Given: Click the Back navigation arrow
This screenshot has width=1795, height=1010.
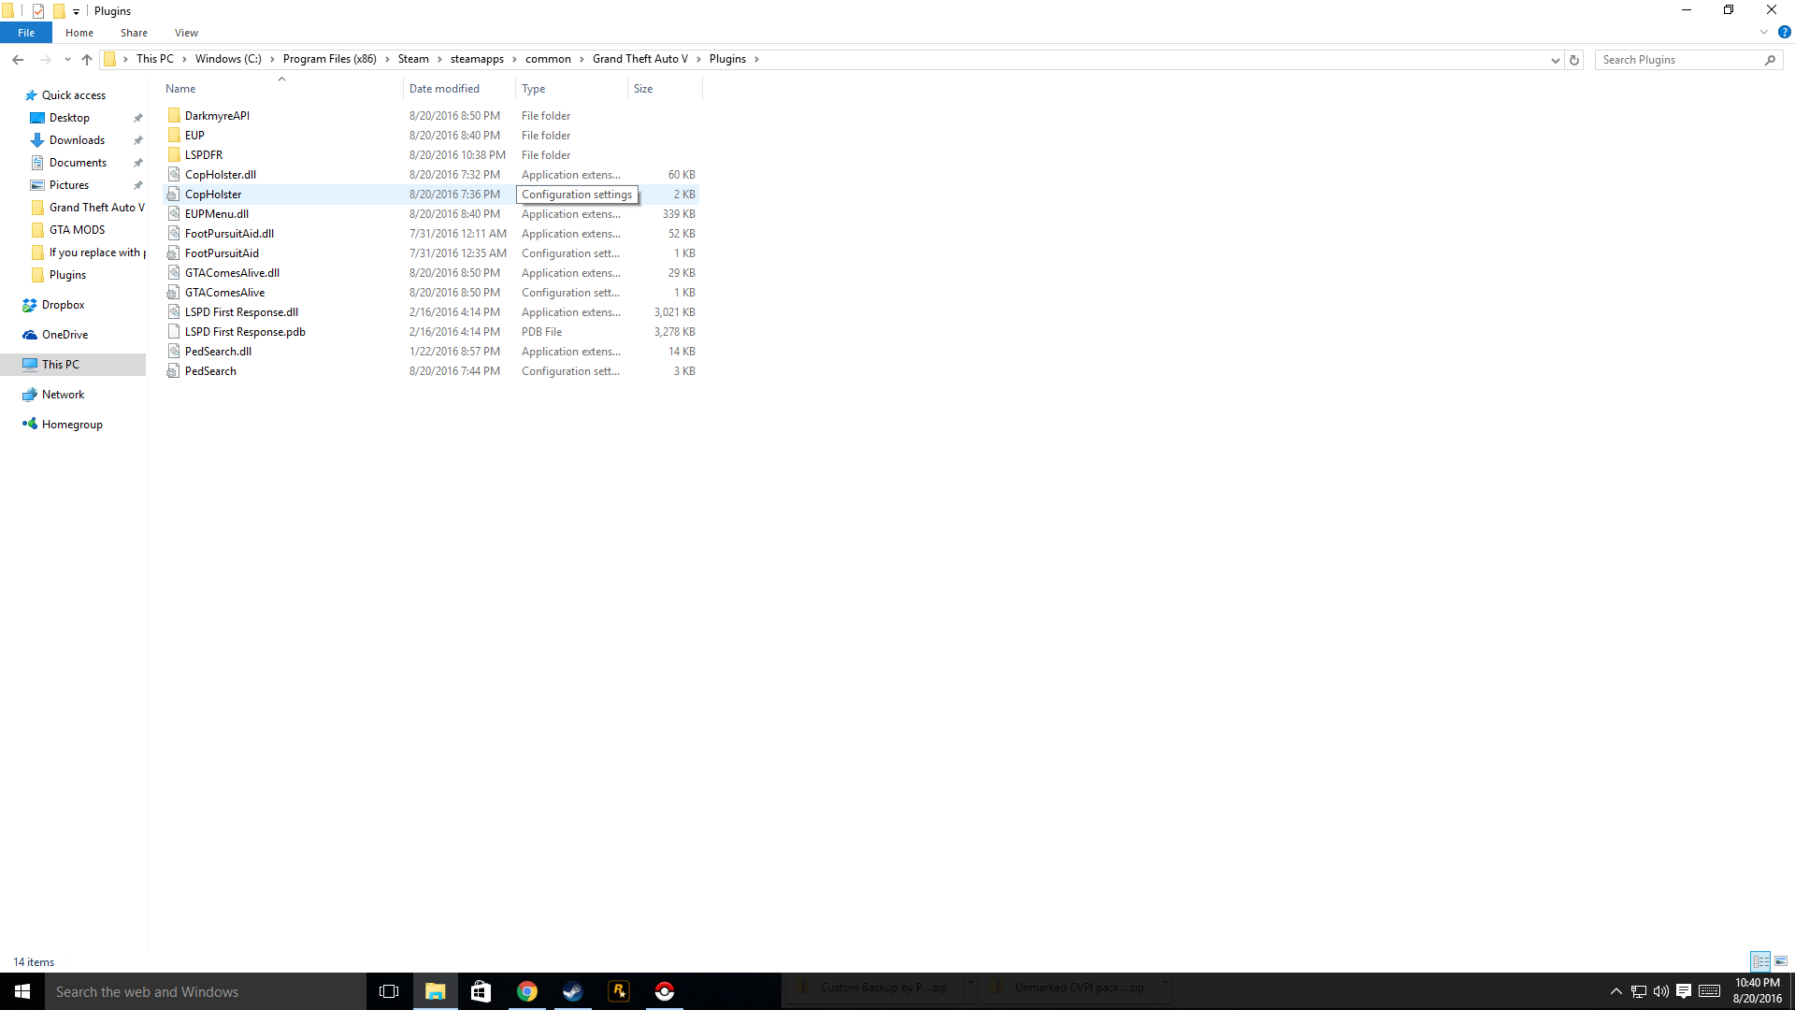Looking at the screenshot, I should (18, 60).
